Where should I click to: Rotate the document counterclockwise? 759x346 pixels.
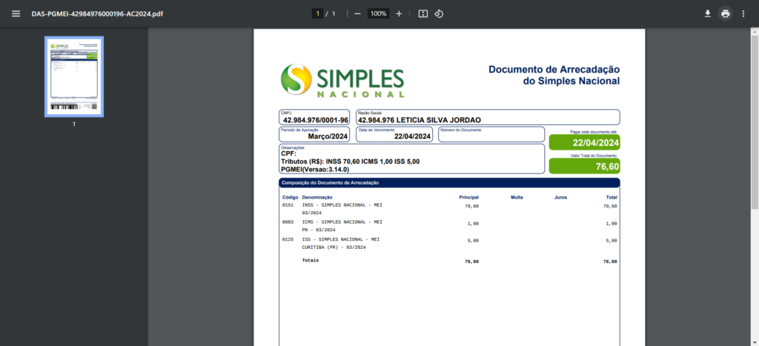tap(439, 13)
